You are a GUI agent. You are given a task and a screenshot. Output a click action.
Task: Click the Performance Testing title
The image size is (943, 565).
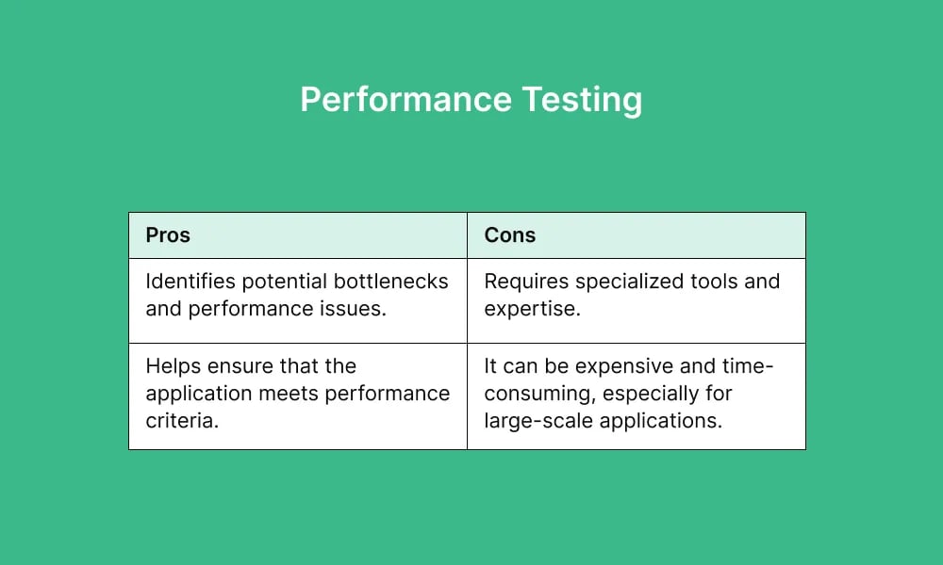pos(471,100)
